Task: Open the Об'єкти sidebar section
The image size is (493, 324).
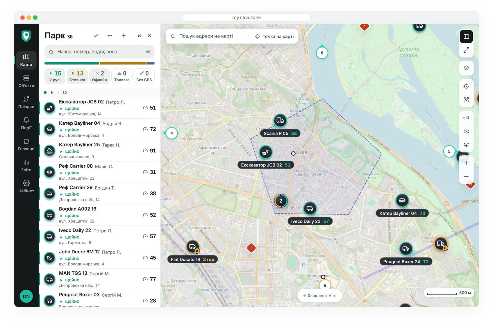Action: click(26, 81)
